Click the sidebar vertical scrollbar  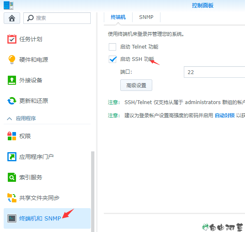pos(93,191)
